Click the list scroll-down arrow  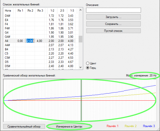pyautogui.click(x=81, y=67)
